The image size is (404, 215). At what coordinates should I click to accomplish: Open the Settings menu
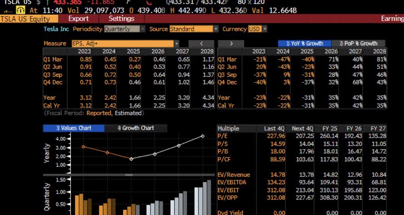(x=121, y=18)
